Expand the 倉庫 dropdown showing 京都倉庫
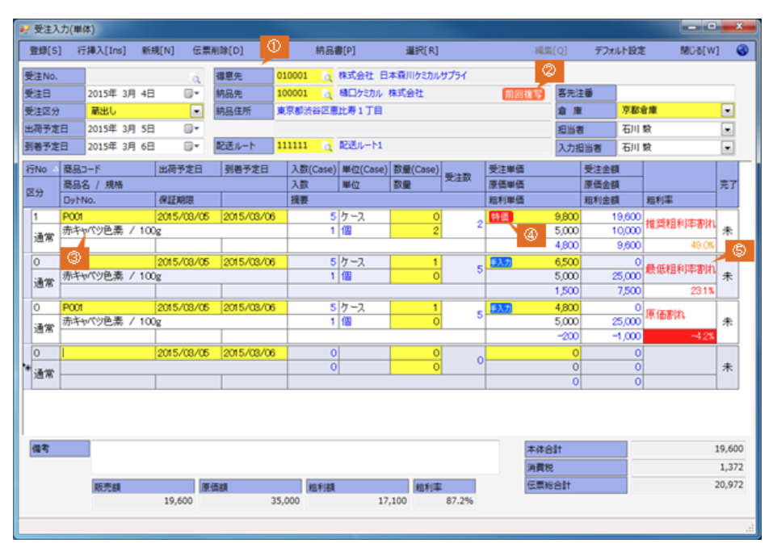This screenshot has height=560, width=773. [727, 111]
